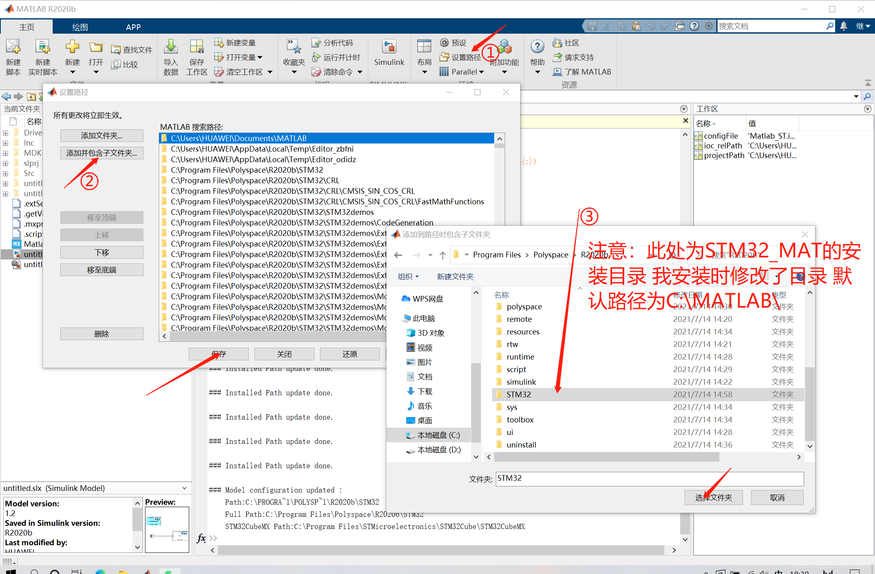
Task: Expand the Src folder tree node
Action: tap(5, 173)
